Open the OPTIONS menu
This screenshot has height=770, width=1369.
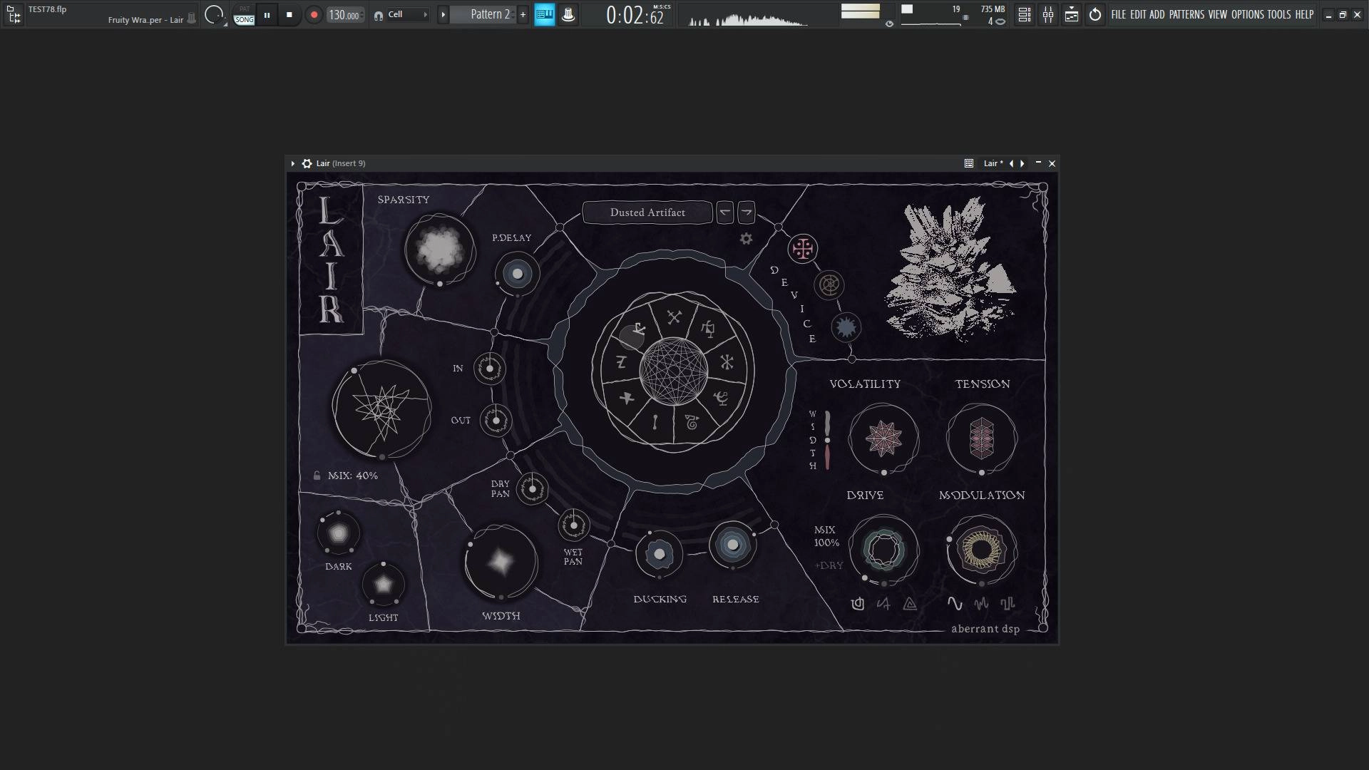click(1248, 14)
